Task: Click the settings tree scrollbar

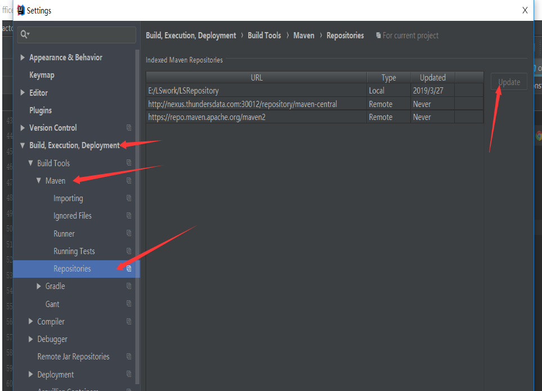Action: (x=137, y=216)
